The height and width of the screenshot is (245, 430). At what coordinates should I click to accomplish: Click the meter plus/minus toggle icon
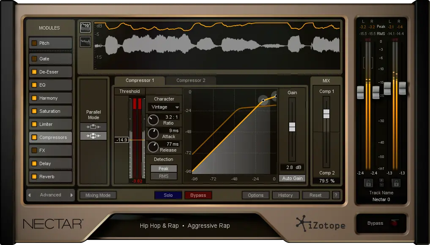[381, 182]
